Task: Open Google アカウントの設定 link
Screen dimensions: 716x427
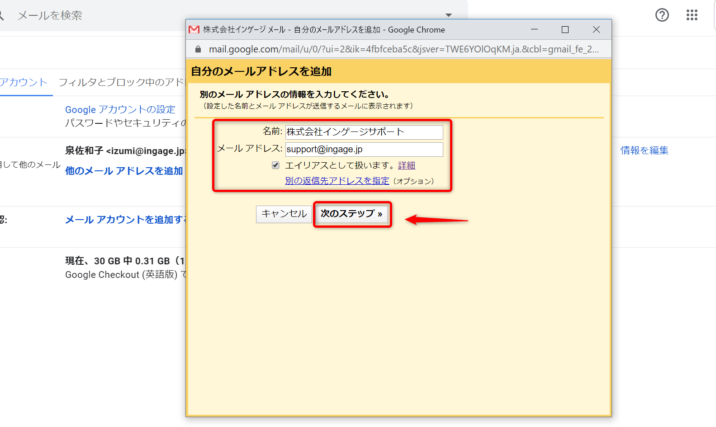Action: tap(120, 110)
